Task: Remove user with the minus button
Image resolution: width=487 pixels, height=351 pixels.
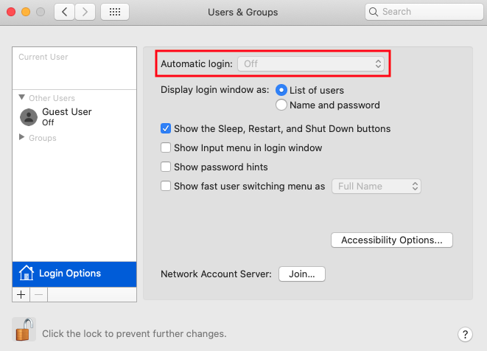Action: point(38,294)
